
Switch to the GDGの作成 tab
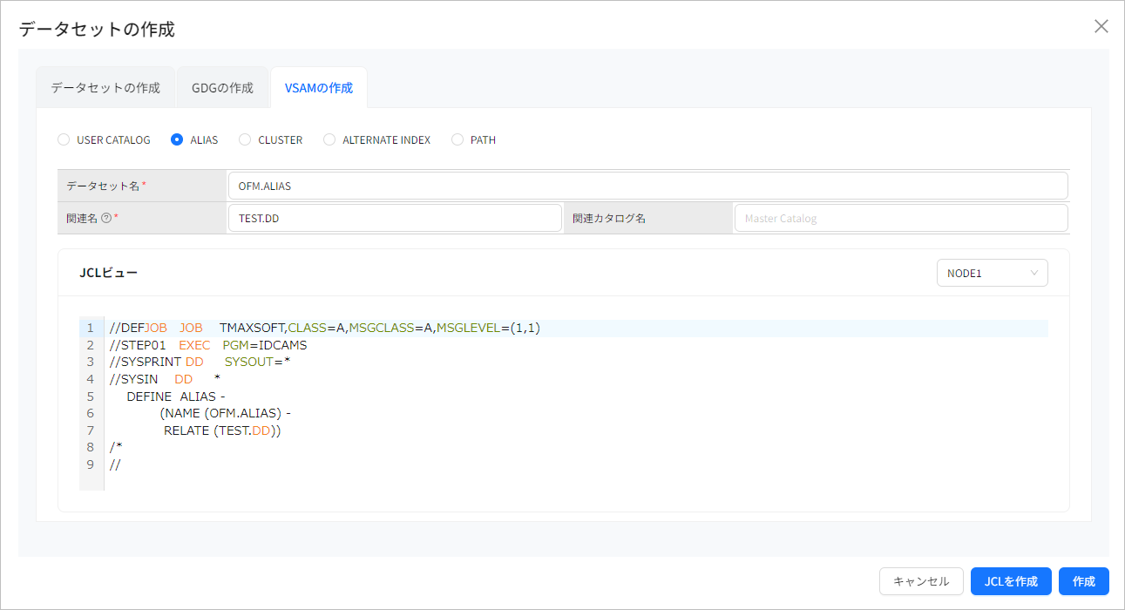(222, 87)
